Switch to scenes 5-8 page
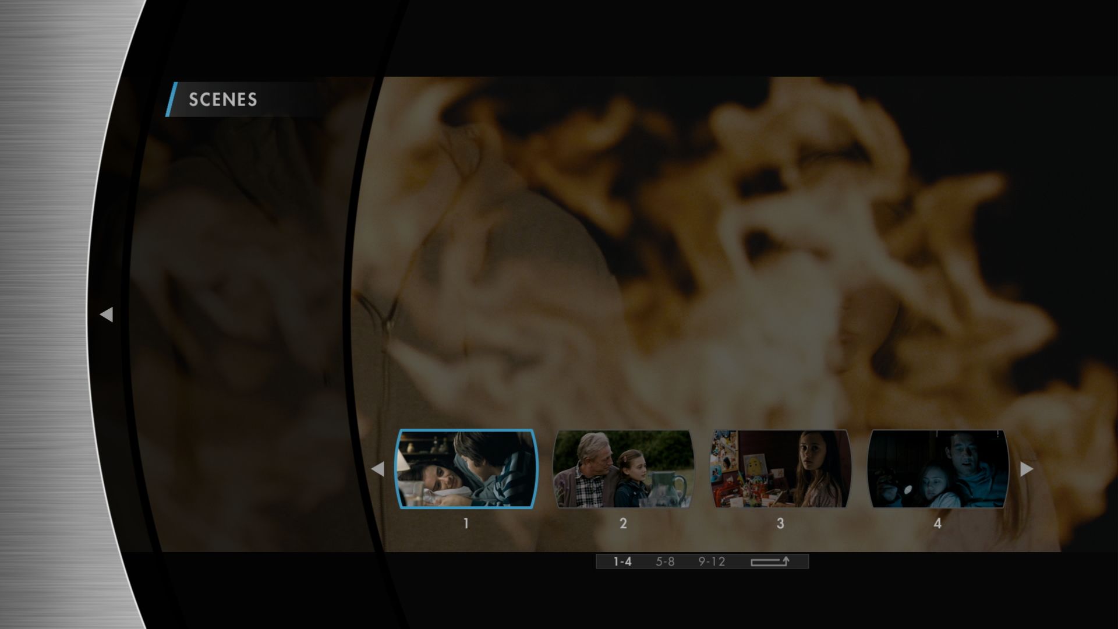The height and width of the screenshot is (629, 1118). [665, 561]
